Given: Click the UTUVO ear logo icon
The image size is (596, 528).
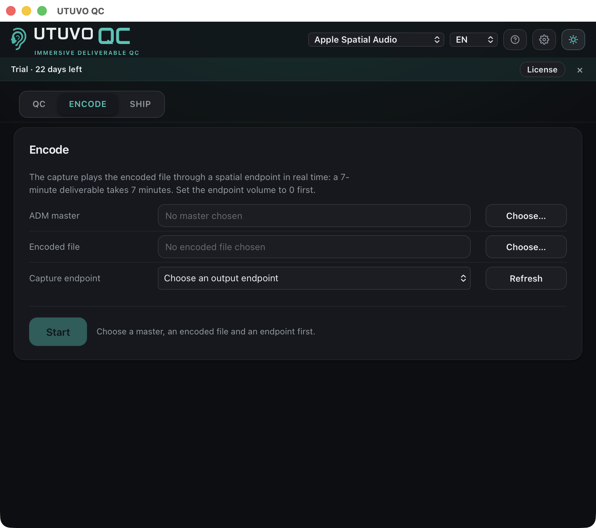Looking at the screenshot, I should click(x=18, y=39).
